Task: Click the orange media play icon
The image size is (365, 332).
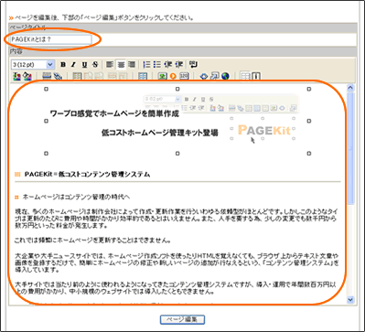Action: coord(173,76)
